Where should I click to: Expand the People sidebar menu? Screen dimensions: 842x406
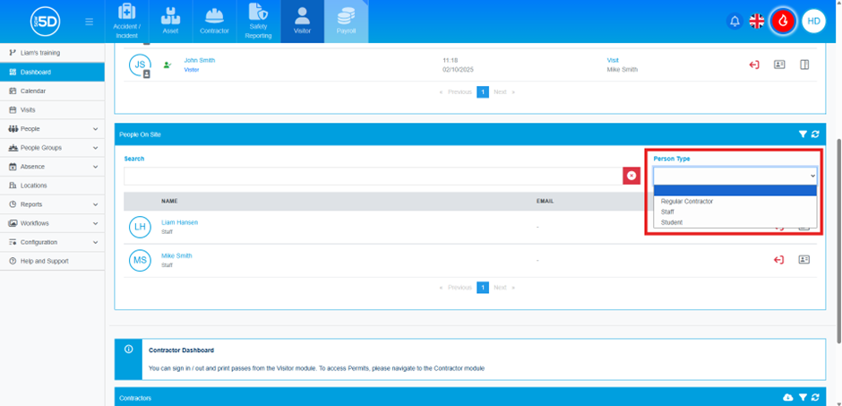52,129
